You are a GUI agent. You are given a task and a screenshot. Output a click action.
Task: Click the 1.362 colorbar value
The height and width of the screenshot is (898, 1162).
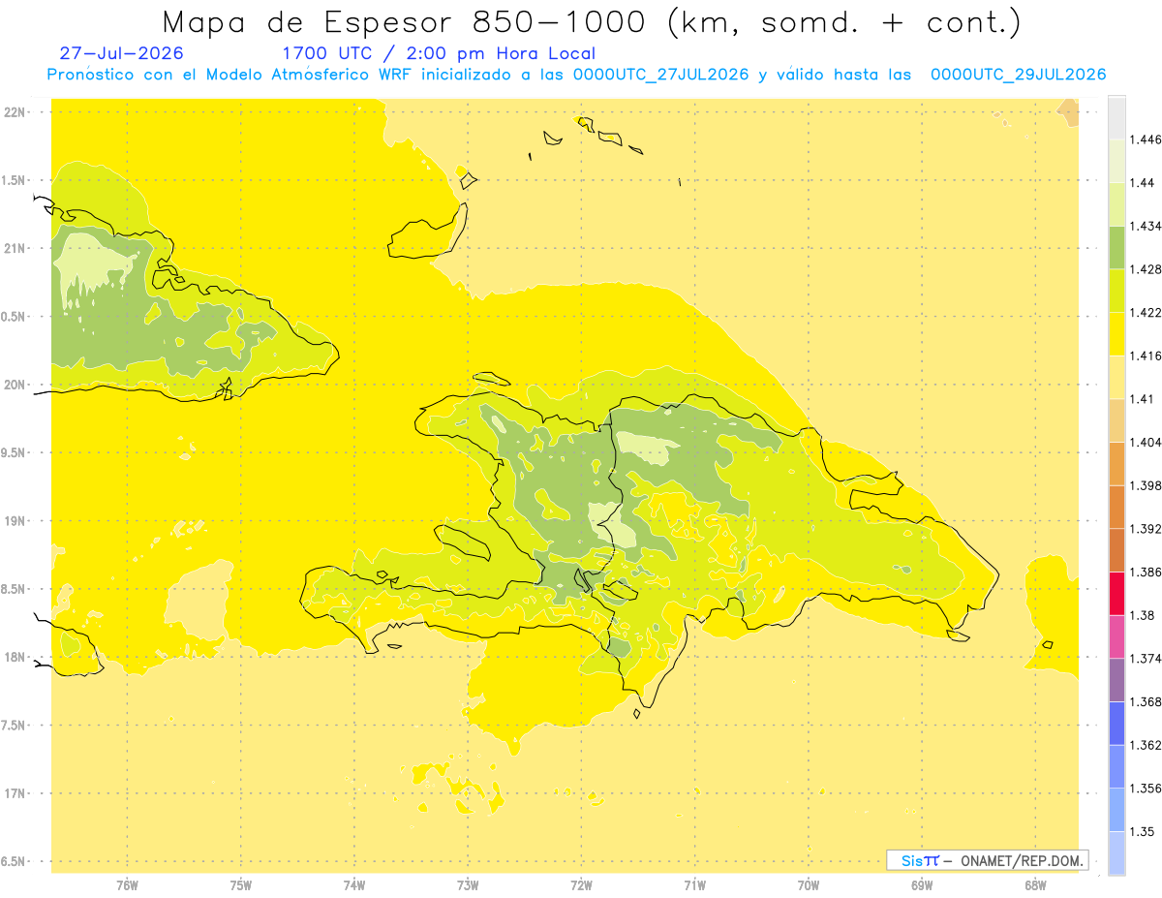click(1145, 745)
